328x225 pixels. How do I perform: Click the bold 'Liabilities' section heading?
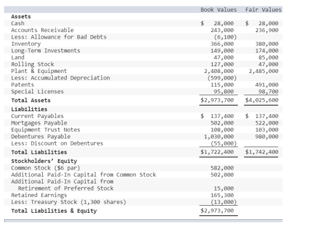tap(29, 109)
